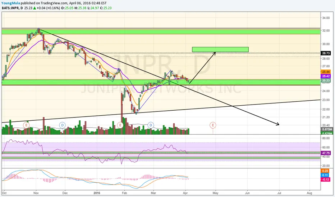This screenshot has height=197, width=335.
Task: Click the 40.00 RSI axis label
Action: point(326,157)
